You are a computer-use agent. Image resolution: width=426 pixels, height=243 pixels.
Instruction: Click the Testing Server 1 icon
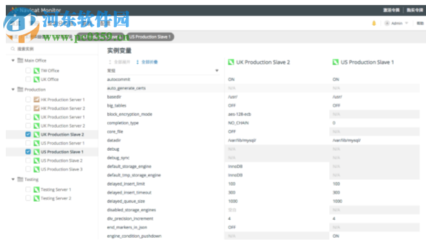36,190
